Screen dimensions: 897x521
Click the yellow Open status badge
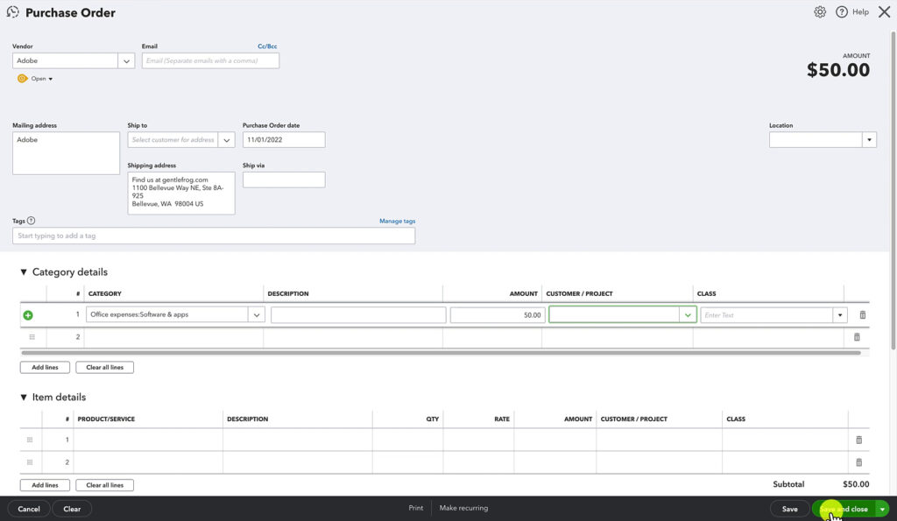[32, 78]
